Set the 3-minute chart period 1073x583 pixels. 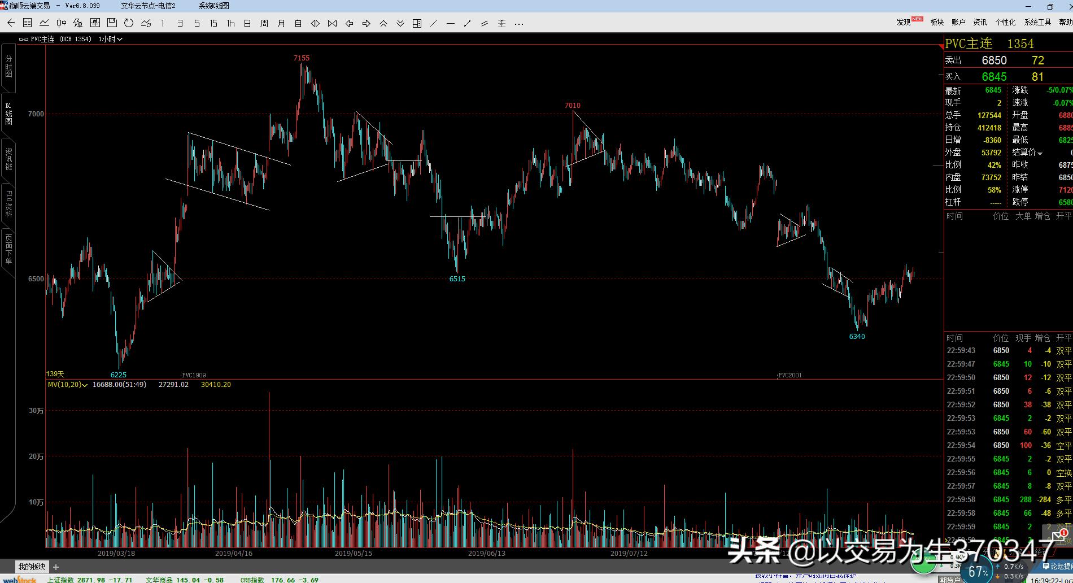click(180, 23)
